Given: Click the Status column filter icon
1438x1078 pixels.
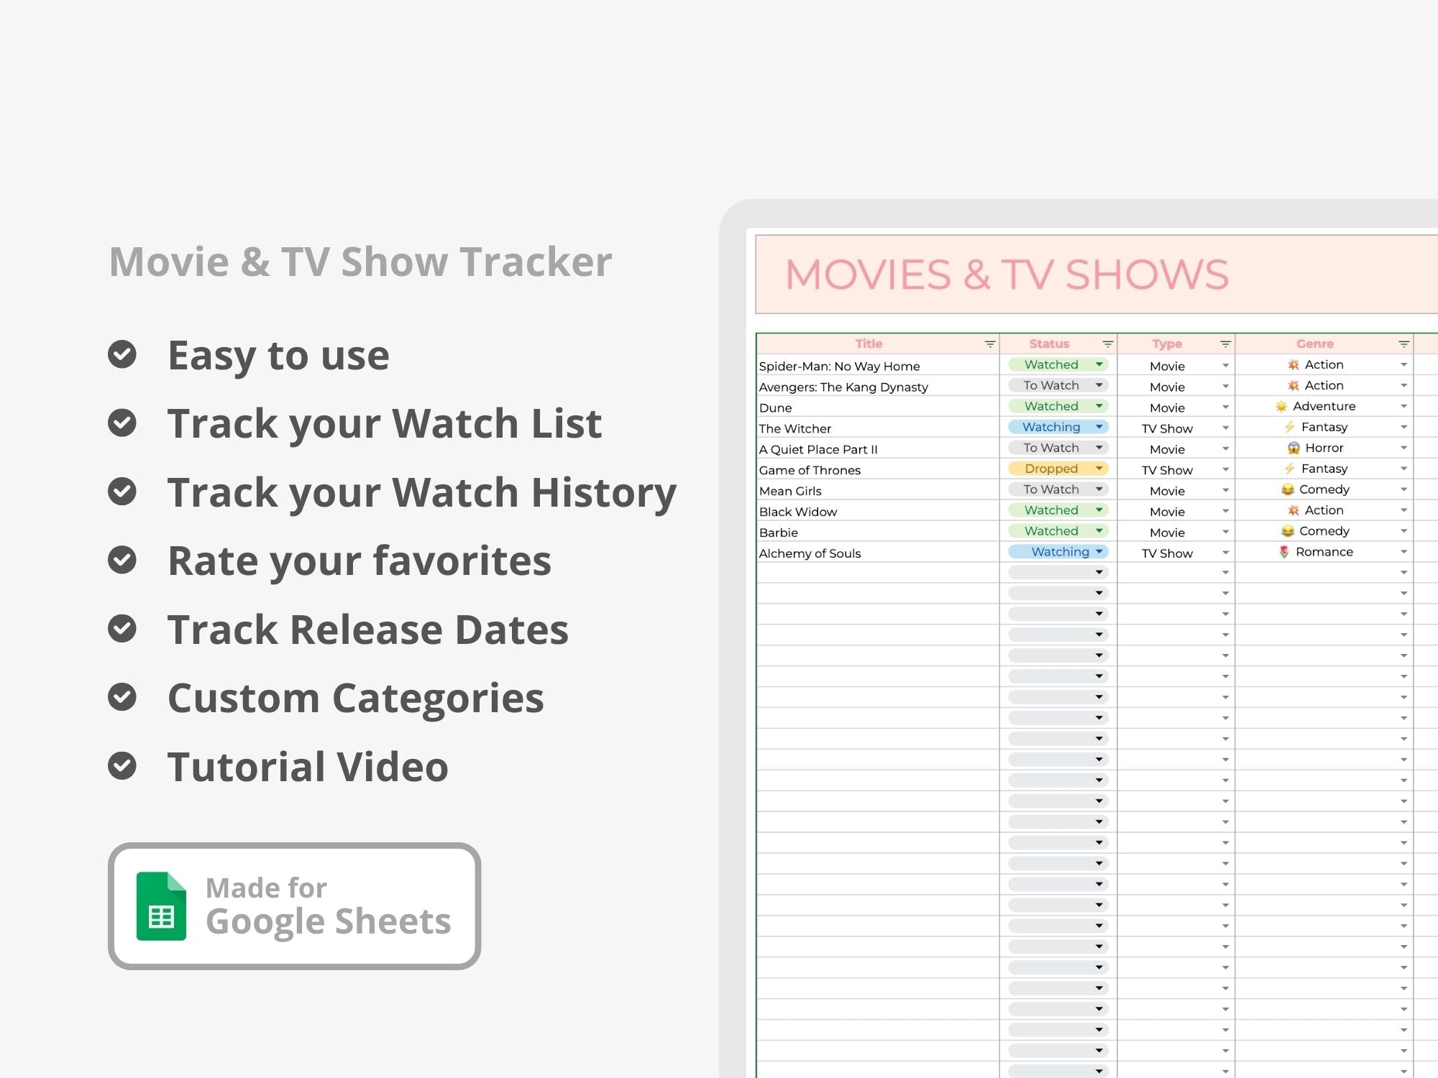Looking at the screenshot, I should click(x=1108, y=344).
